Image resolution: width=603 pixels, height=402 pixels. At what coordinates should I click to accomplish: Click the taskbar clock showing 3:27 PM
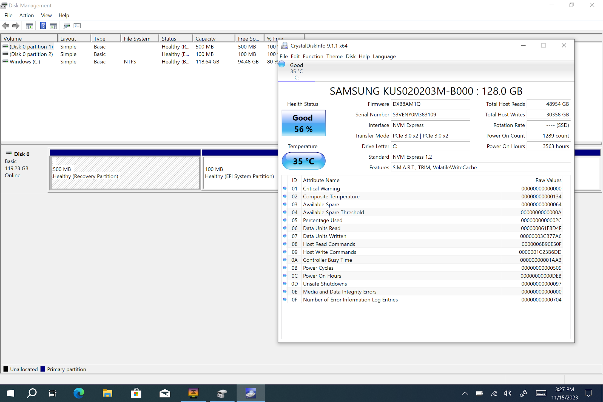[x=564, y=393]
